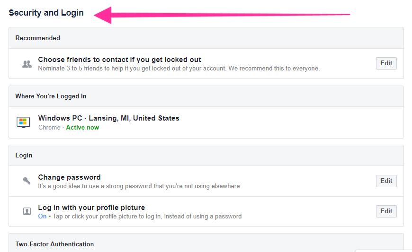Click the green 'Active now' status
The image size is (412, 252).
[82, 128]
